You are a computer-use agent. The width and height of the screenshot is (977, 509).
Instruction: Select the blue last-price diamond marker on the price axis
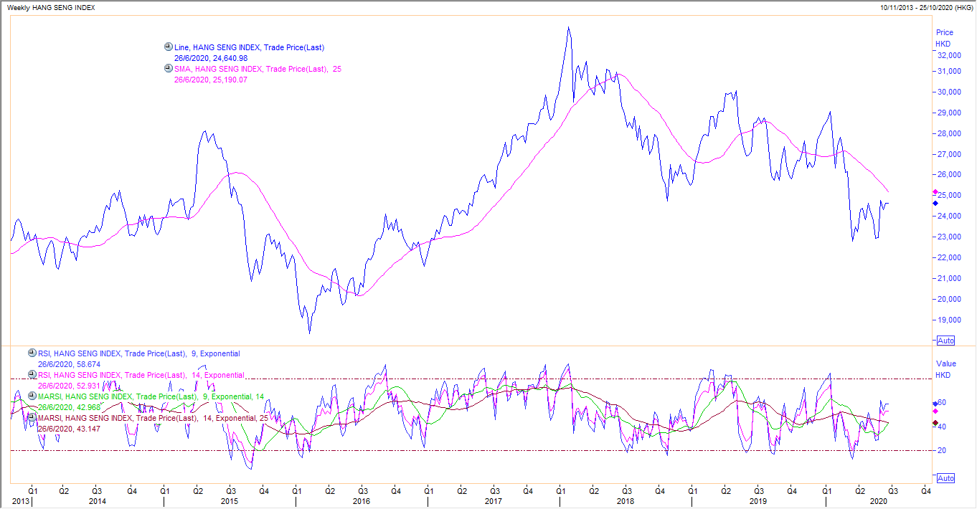point(935,203)
